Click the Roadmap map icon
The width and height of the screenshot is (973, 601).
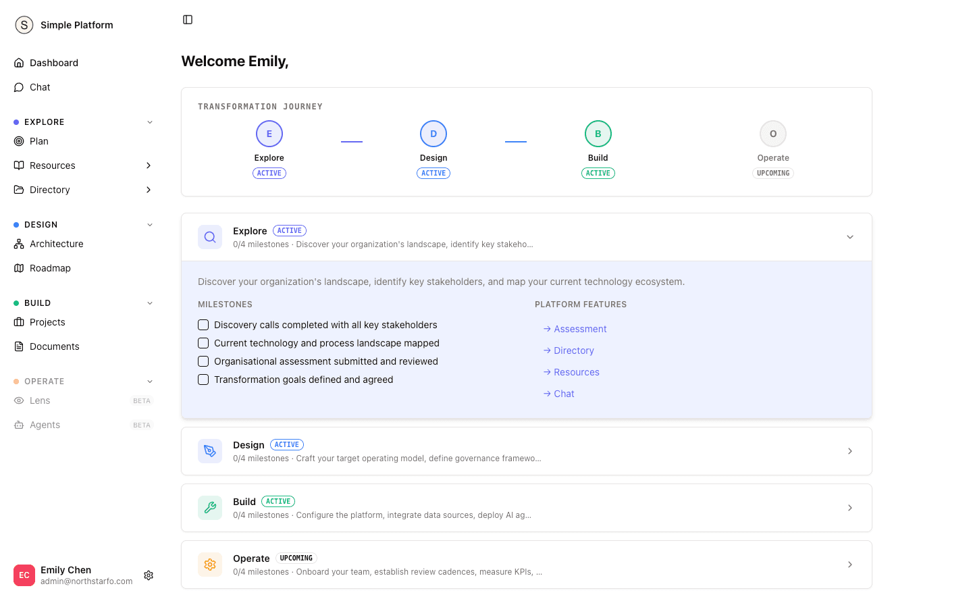click(x=19, y=268)
